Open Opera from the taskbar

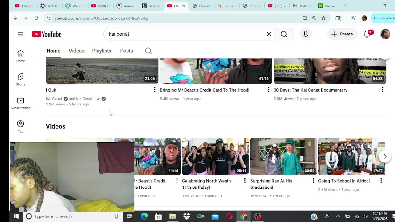tap(229, 216)
